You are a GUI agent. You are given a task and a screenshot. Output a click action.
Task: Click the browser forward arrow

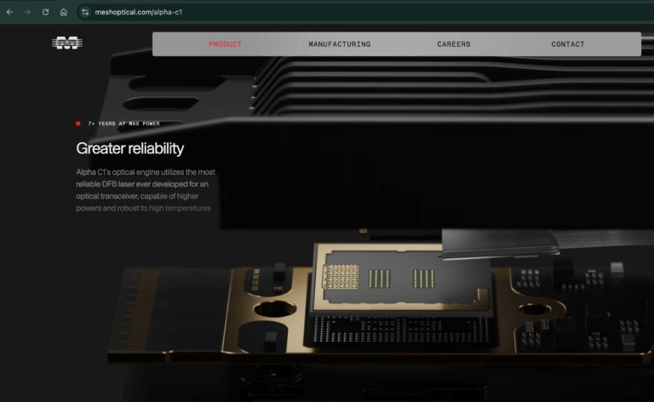[27, 12]
